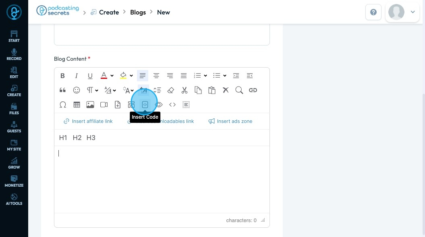The height and width of the screenshot is (237, 425).
Task: Open My Site section in sidebar
Action: point(14,145)
